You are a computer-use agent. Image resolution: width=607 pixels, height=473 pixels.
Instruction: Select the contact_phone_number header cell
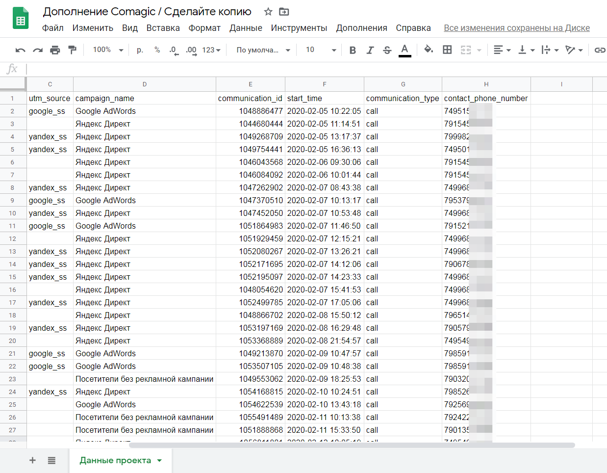coord(486,98)
